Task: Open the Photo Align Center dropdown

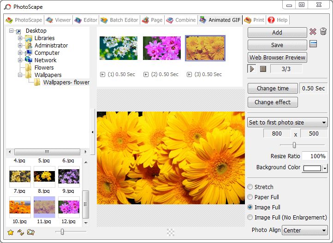Action: pyautogui.click(x=304, y=230)
